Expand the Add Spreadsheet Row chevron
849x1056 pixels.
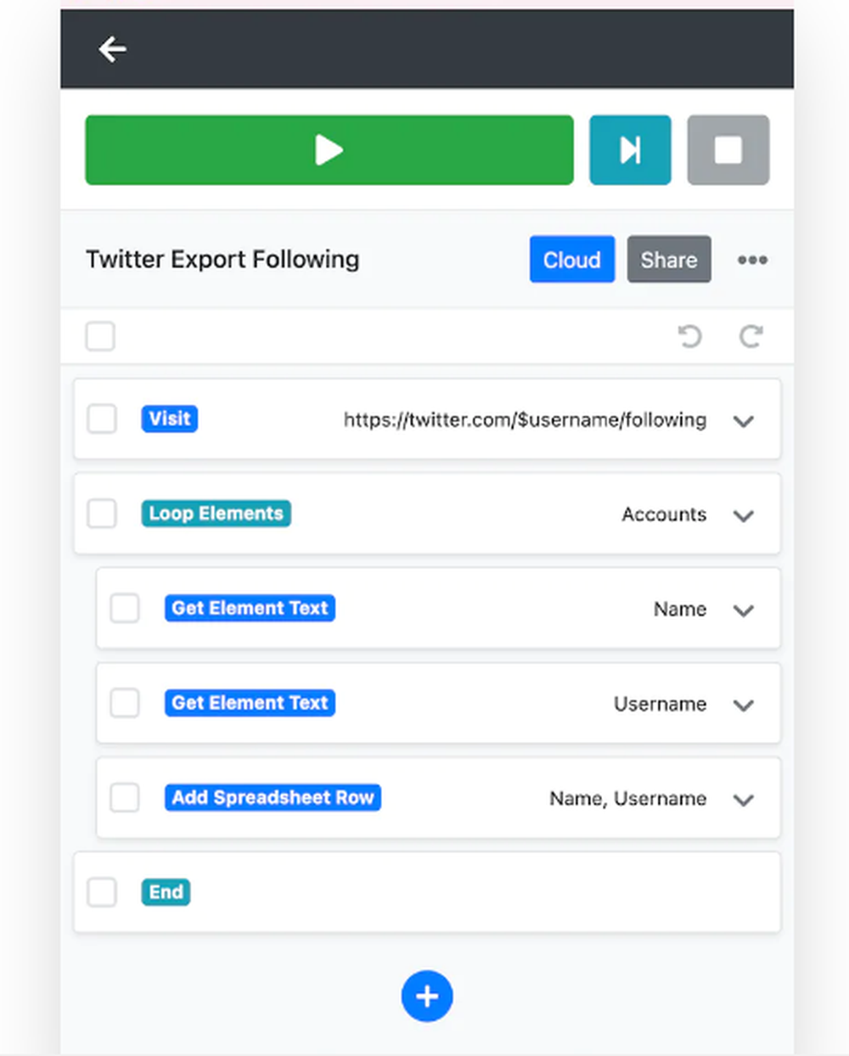pyautogui.click(x=744, y=800)
